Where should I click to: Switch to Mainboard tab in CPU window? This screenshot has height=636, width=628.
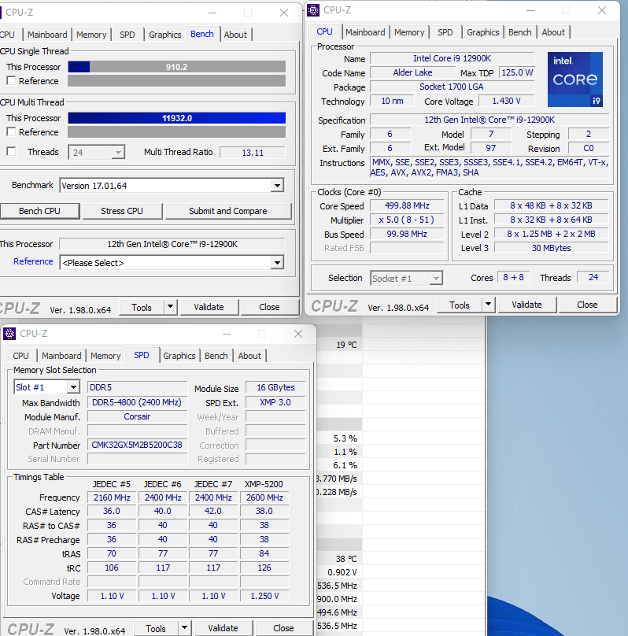click(365, 32)
